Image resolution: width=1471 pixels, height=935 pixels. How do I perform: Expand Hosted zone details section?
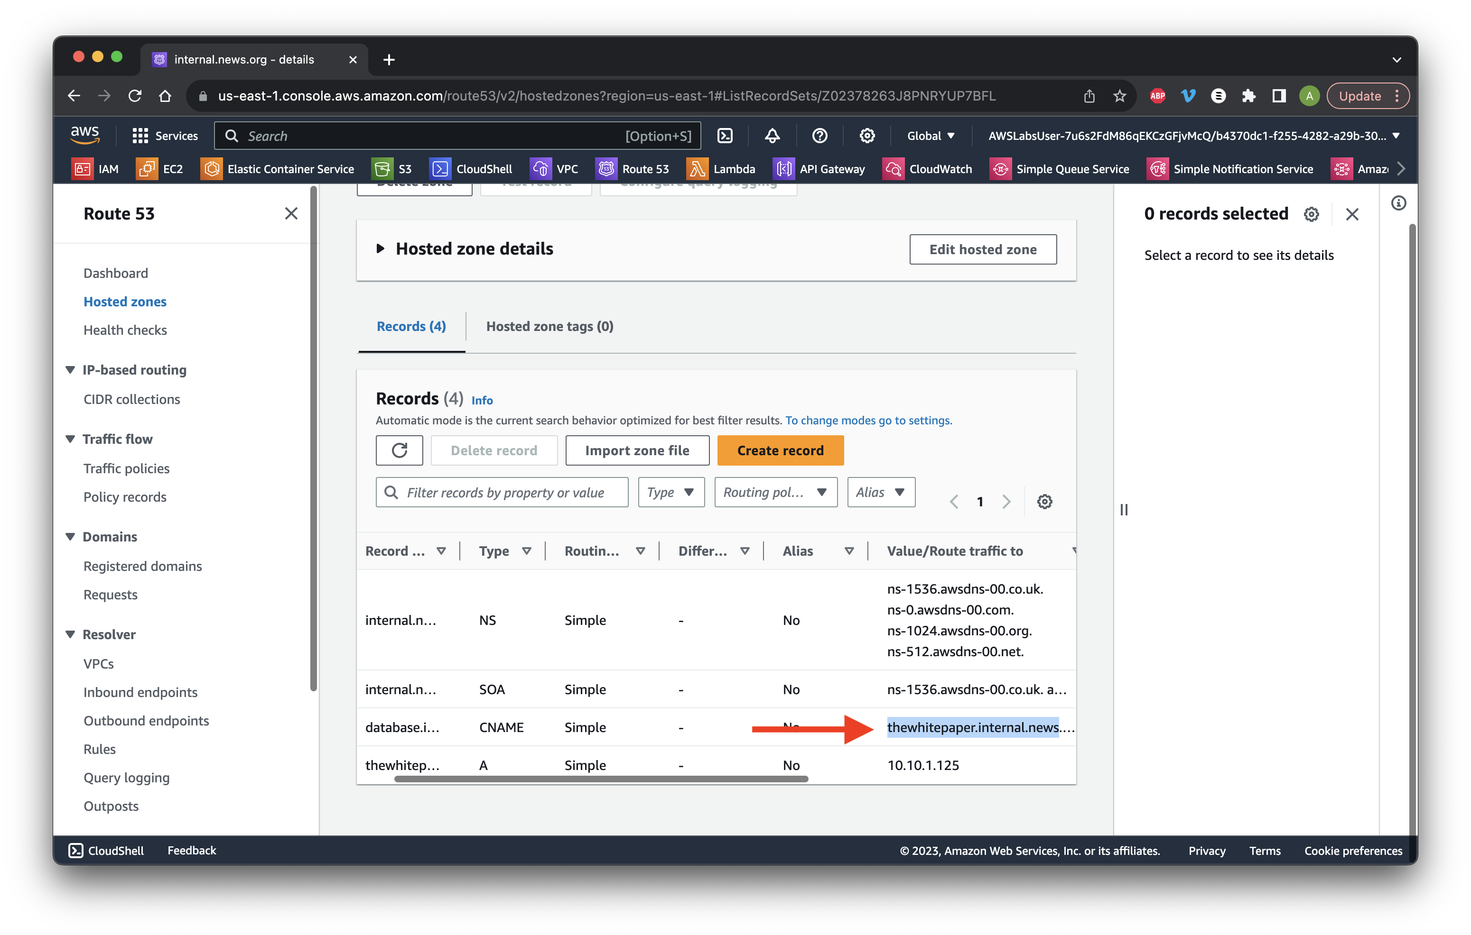pyautogui.click(x=380, y=248)
